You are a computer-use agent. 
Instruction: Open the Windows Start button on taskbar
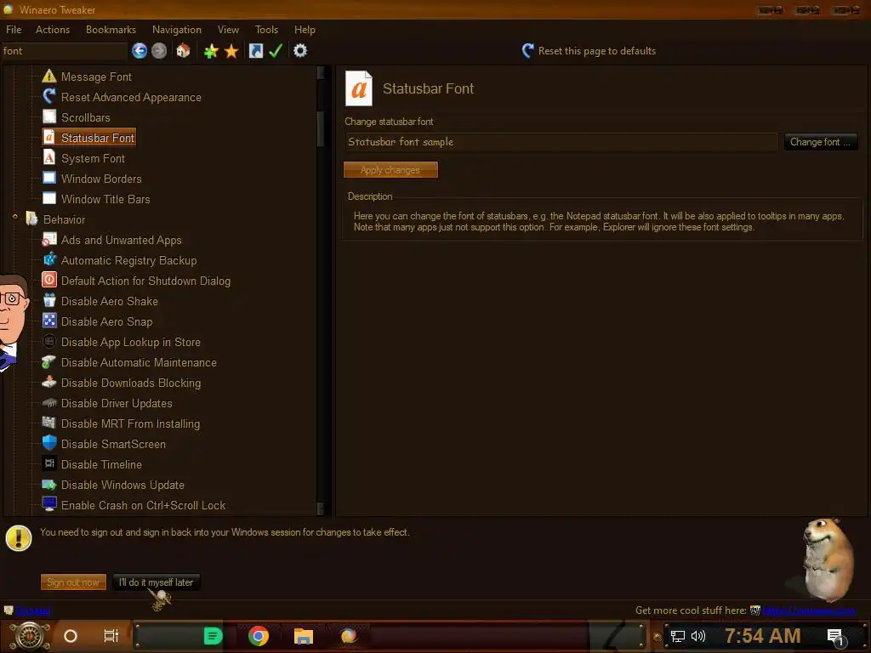(30, 636)
